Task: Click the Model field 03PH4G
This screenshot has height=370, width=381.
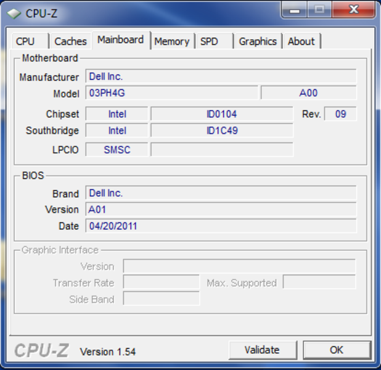Action: click(171, 93)
